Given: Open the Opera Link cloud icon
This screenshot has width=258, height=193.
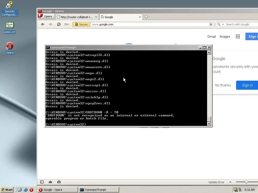Looking at the screenshot, I should pos(50,182).
